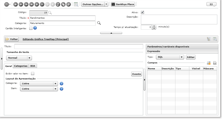The width and height of the screenshot is (222, 119).
Task: Click the Descrição column header in Campos
Action: (x=168, y=69)
